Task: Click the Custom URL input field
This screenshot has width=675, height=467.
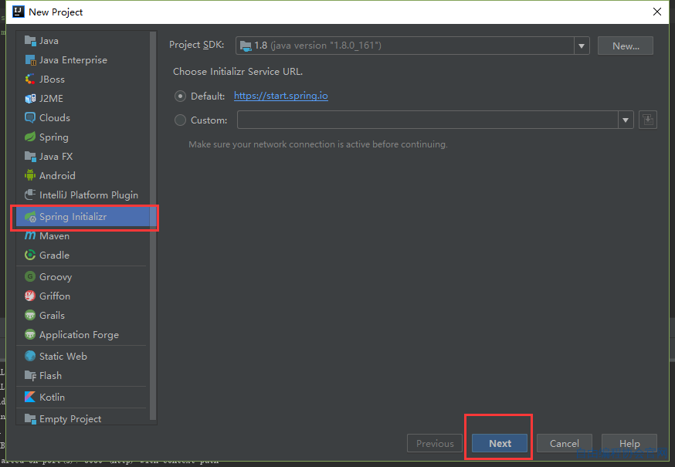Action: click(428, 120)
